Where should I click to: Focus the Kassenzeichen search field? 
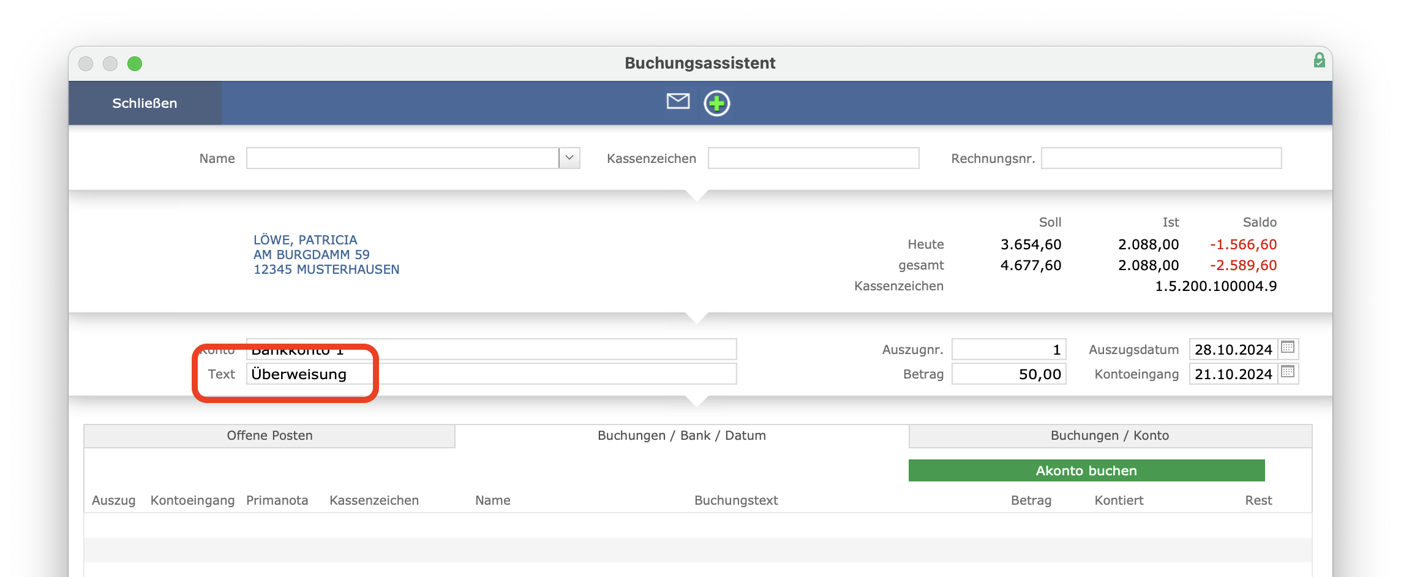[x=813, y=158]
